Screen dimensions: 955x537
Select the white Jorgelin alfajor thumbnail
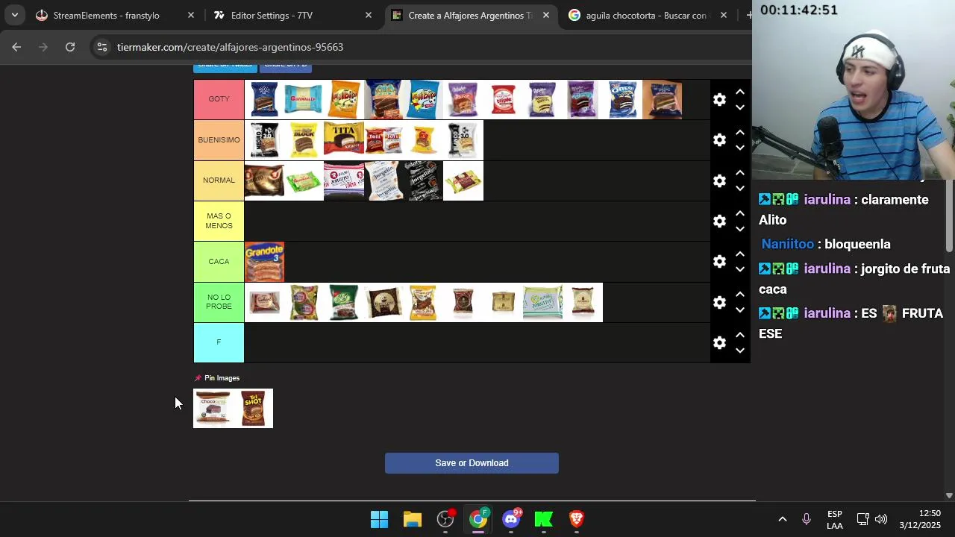[383, 180]
